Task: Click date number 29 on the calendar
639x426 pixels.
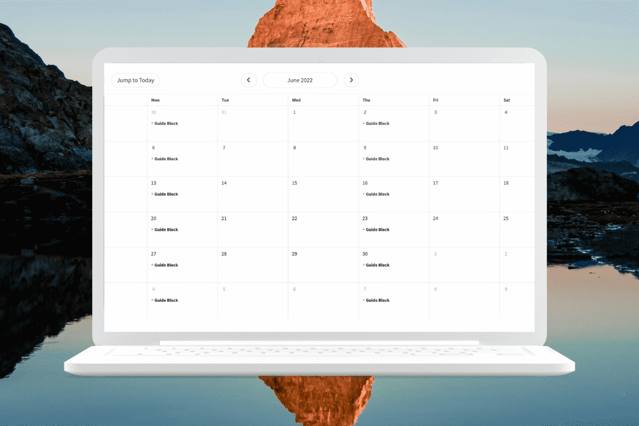Action: (294, 254)
